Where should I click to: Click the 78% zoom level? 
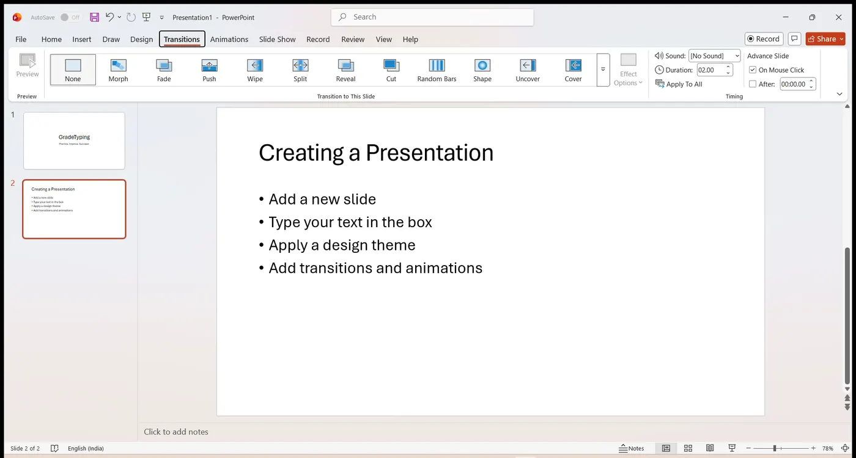coord(828,448)
